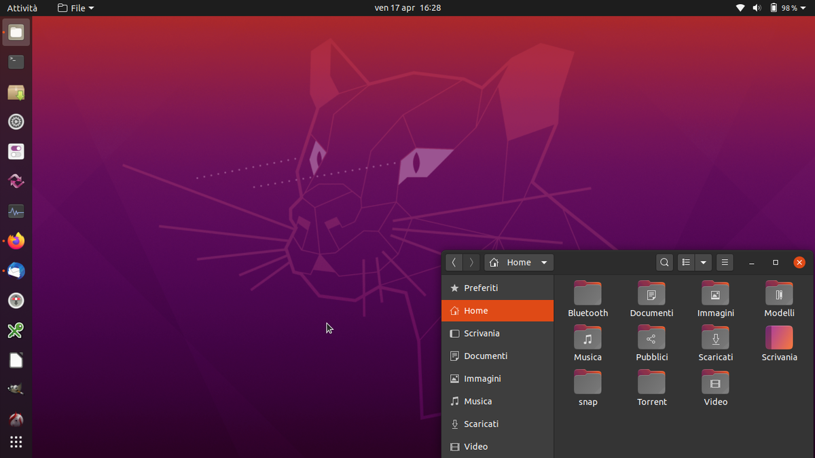The image size is (815, 458).
Task: Select Preferiti in the sidebar
Action: (x=498, y=288)
